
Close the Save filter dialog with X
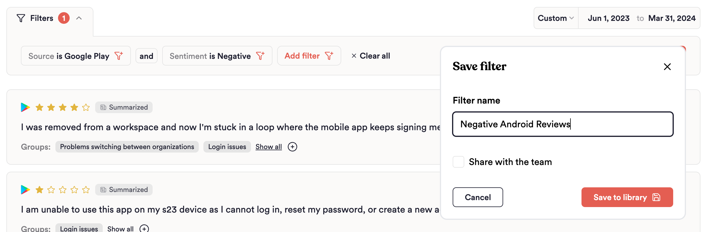[x=667, y=67]
